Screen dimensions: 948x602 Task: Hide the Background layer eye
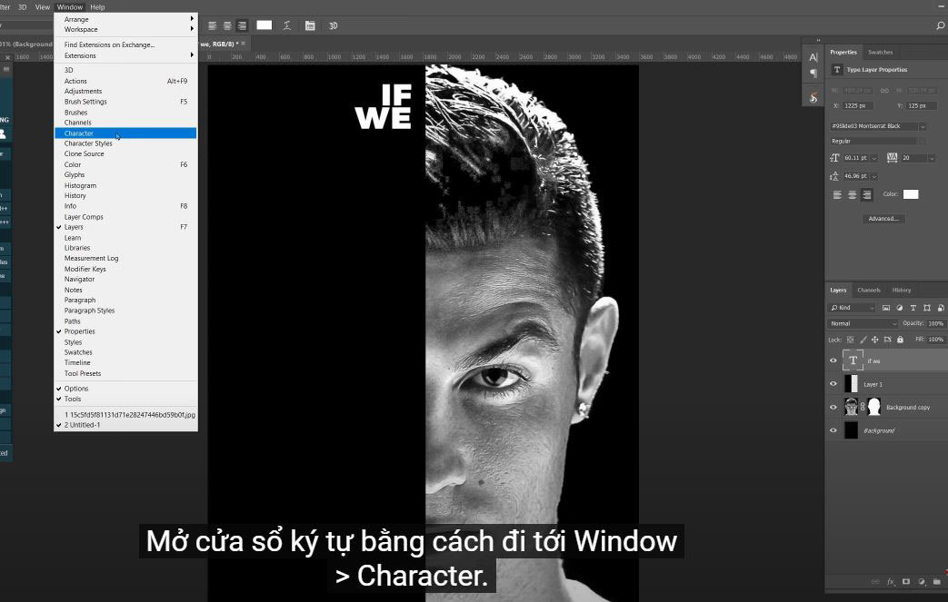[x=833, y=430]
